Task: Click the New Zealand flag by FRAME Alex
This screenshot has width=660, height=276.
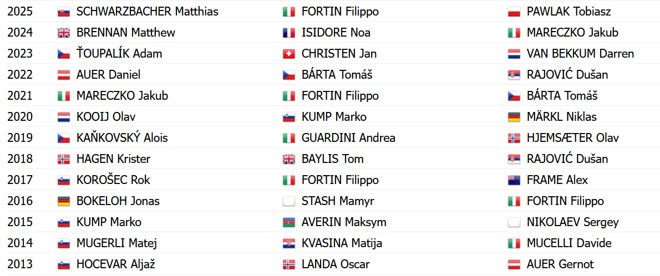Action: click(x=514, y=180)
